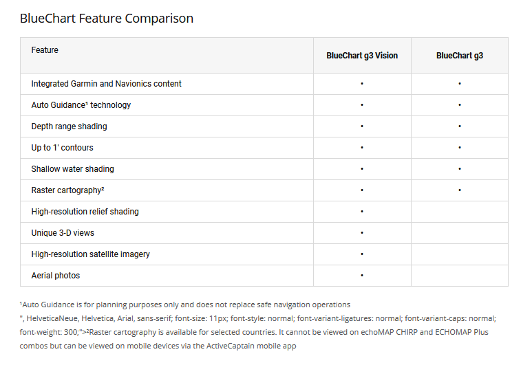Select the Raster cartography row label

coord(67,190)
